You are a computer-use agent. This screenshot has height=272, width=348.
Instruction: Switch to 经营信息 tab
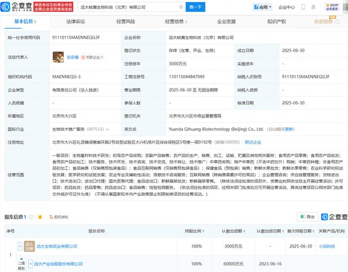pyautogui.click(x=176, y=21)
